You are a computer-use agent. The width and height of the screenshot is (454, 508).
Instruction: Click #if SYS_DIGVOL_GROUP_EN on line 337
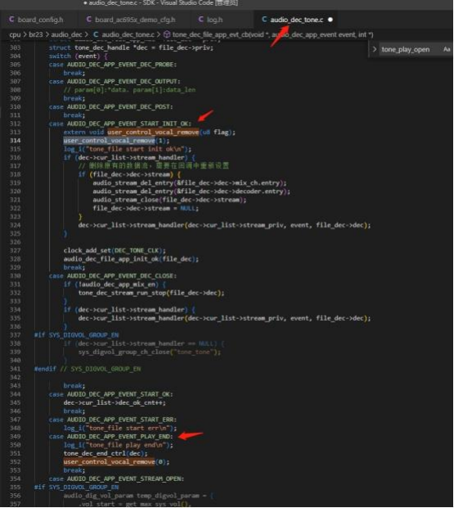pos(76,335)
